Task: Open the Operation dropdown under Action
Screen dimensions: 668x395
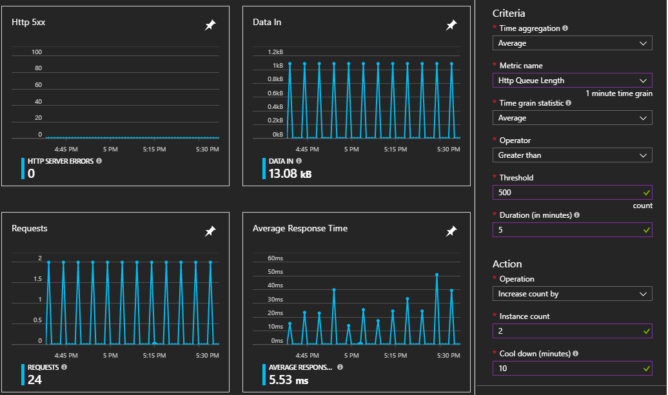Action: (572, 294)
